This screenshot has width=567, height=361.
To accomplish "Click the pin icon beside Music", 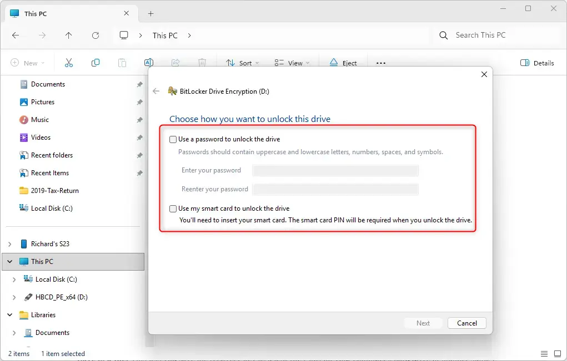I will pos(139,120).
